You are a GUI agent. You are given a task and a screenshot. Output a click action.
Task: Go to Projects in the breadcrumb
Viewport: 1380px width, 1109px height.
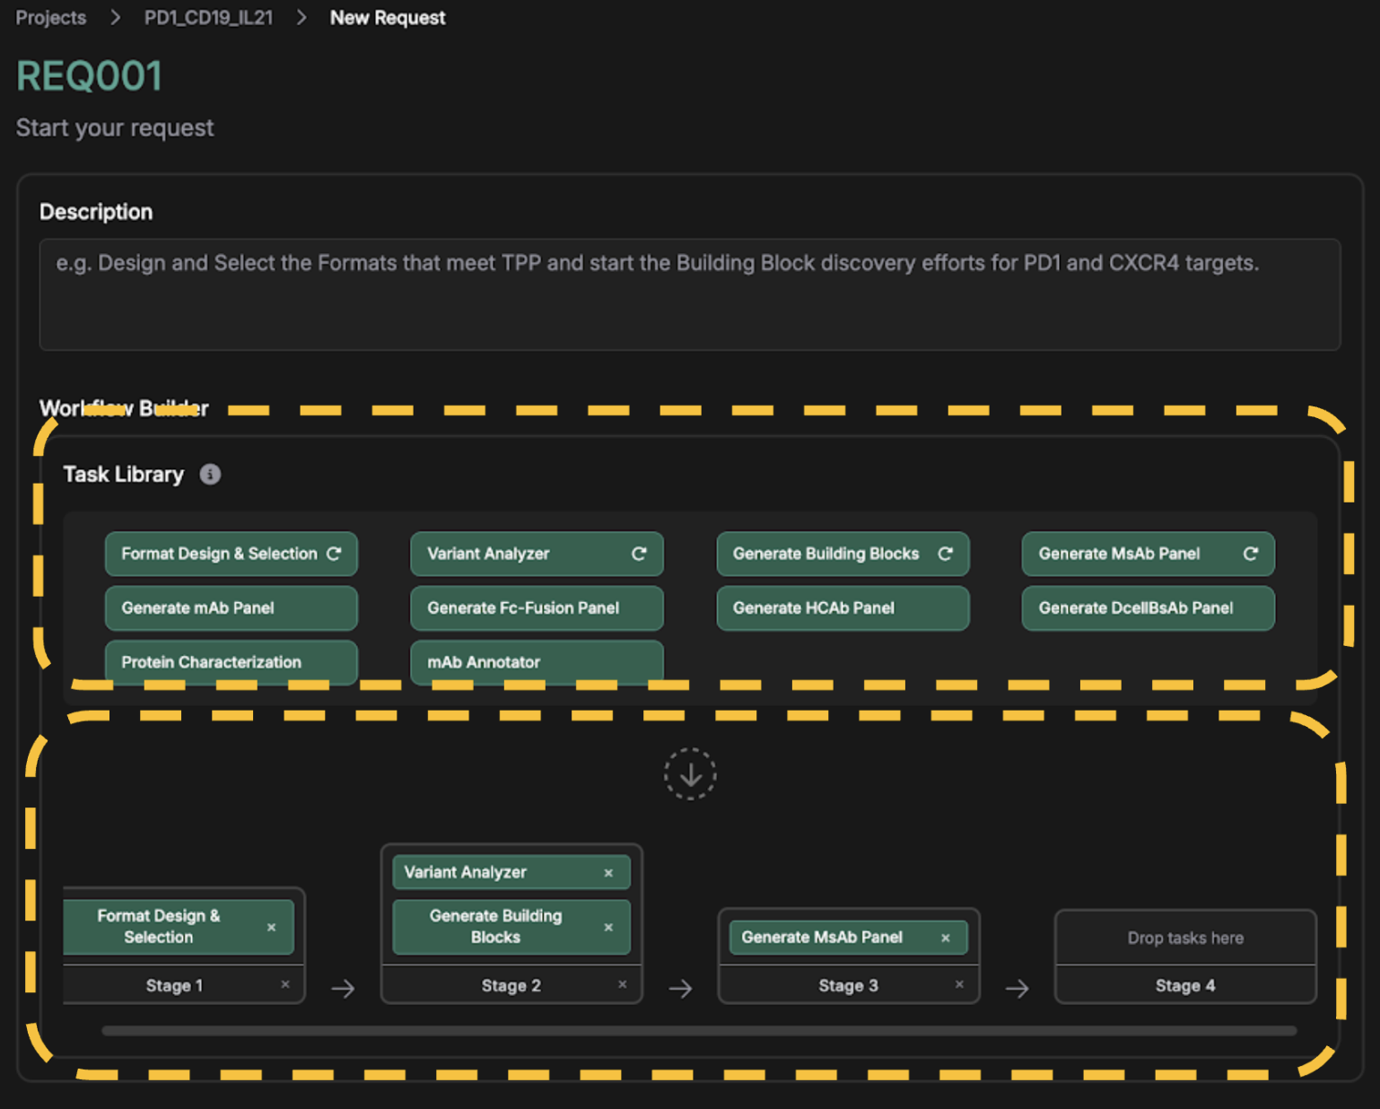click(51, 18)
